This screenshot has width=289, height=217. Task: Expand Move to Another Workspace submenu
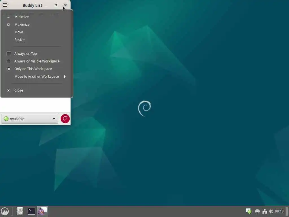37,76
